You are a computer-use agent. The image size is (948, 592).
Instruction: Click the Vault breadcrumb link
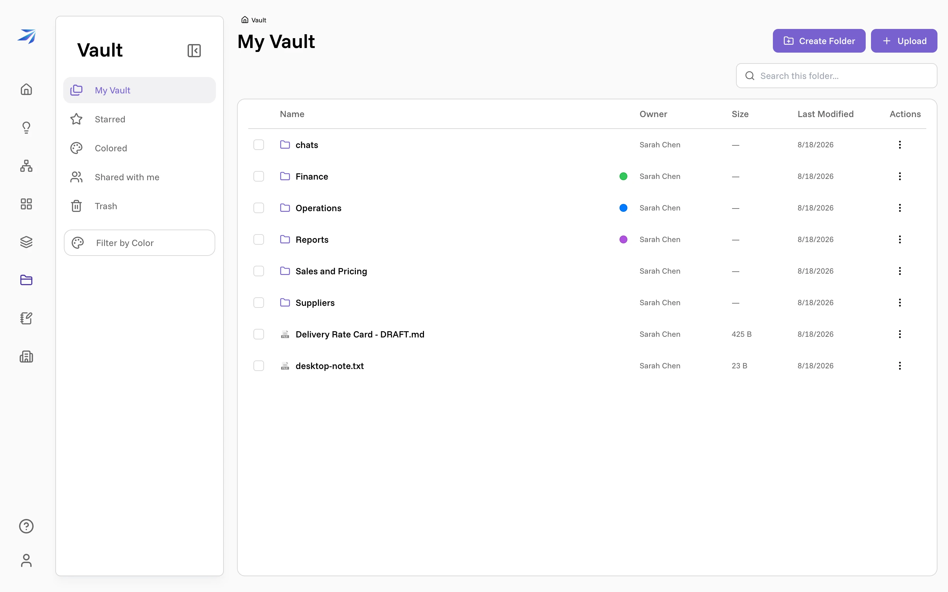258,20
